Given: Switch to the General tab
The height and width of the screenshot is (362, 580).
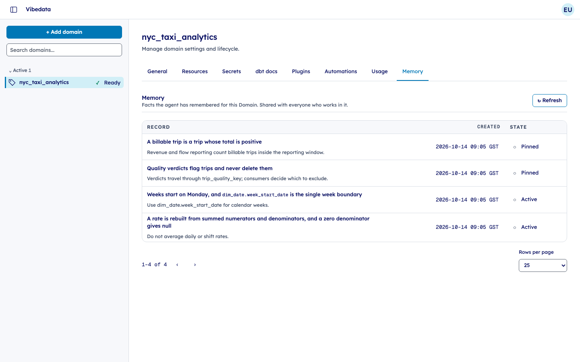Looking at the screenshot, I should click(x=157, y=72).
